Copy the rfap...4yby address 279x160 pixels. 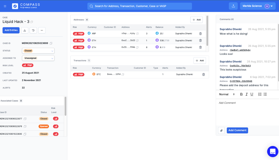pos(137,33)
